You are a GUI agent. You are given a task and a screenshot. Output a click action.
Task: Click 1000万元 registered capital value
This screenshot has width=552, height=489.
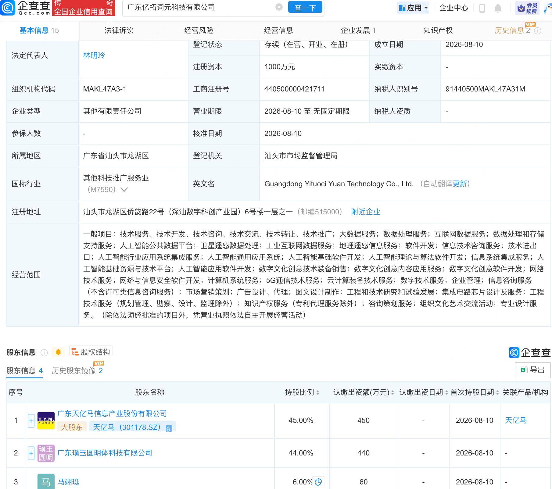280,67
